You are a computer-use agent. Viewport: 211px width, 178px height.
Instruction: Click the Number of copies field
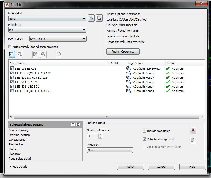pos(93,136)
